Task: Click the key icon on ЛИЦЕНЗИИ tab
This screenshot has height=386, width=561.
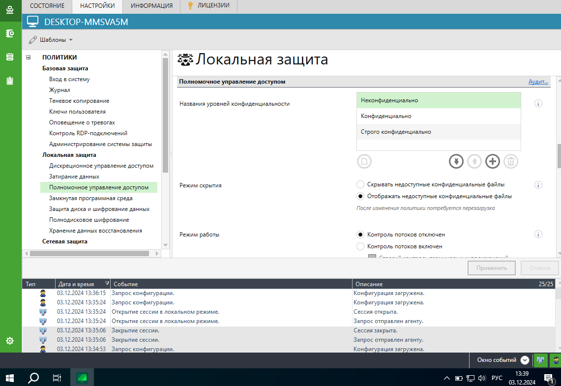Action: [190, 6]
